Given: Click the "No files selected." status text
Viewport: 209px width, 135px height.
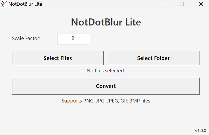Looking at the screenshot, I should point(106,71).
